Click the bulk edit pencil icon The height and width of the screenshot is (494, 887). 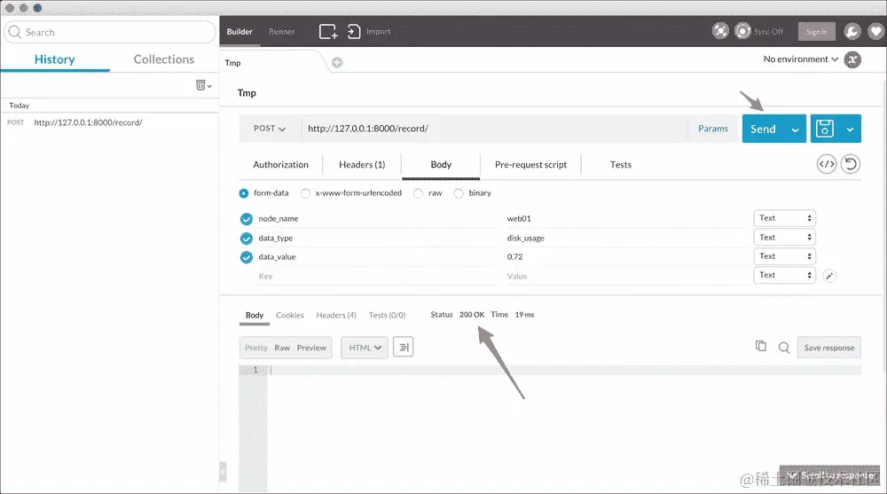(x=829, y=276)
